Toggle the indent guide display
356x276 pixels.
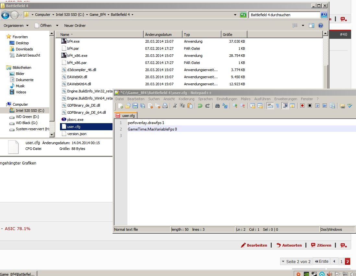click(285, 106)
